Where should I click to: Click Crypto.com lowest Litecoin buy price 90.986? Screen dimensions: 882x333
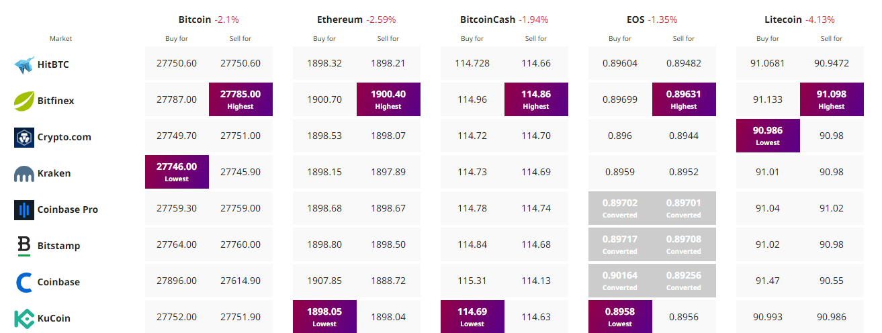(768, 136)
